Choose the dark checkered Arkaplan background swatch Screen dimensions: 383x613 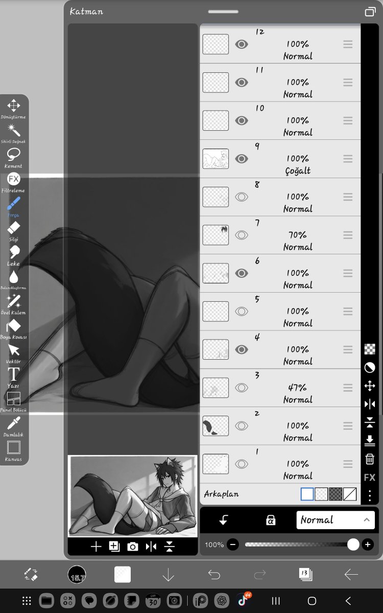click(336, 494)
